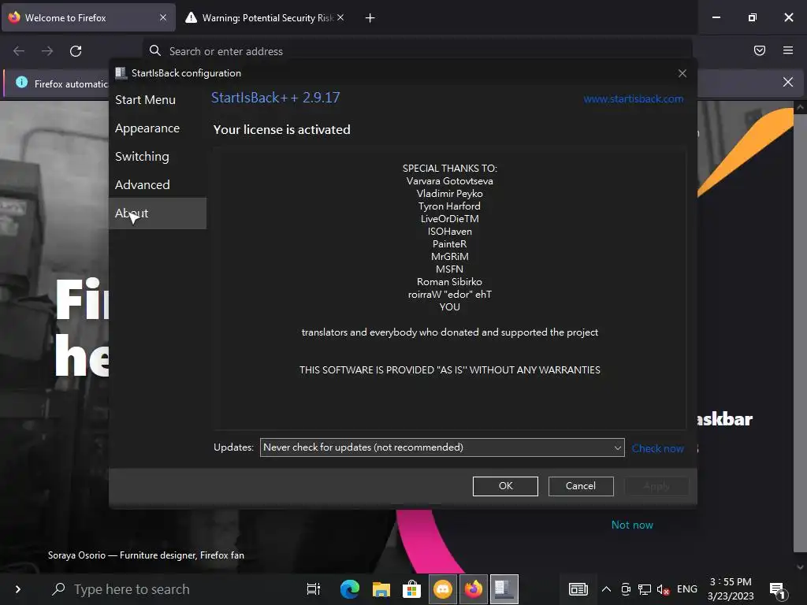
Task: Open the news widget taskbar icon
Action: (x=578, y=589)
